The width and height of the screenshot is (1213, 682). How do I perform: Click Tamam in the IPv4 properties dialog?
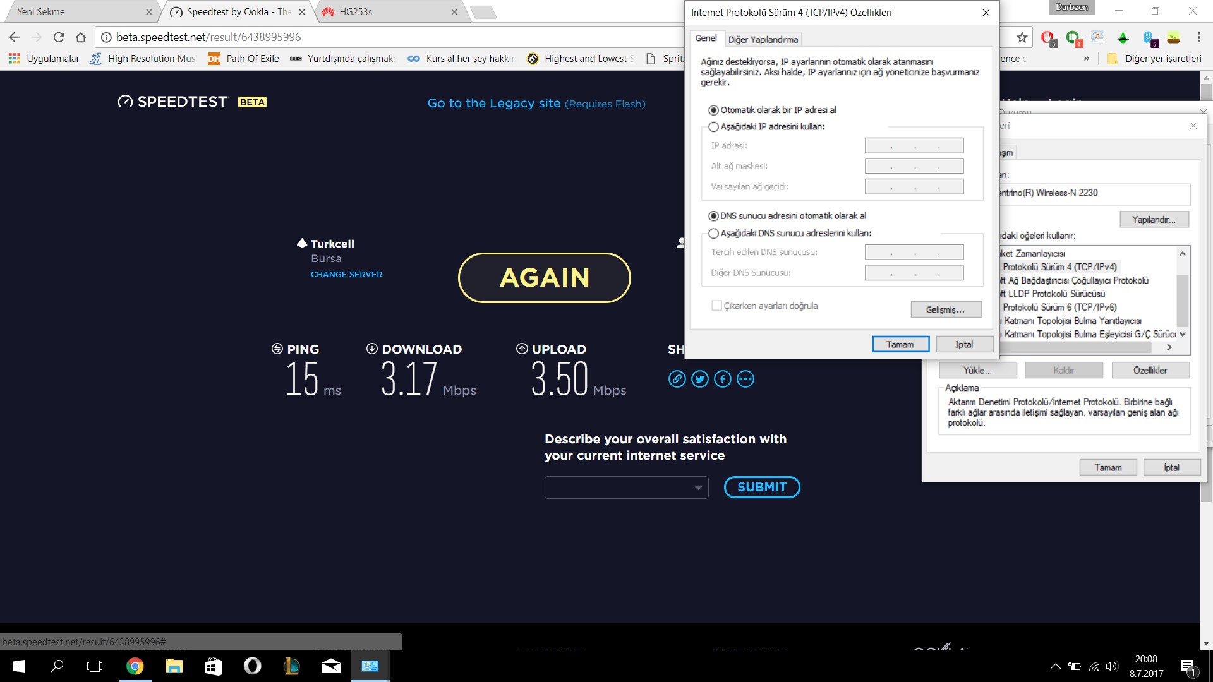tap(900, 344)
